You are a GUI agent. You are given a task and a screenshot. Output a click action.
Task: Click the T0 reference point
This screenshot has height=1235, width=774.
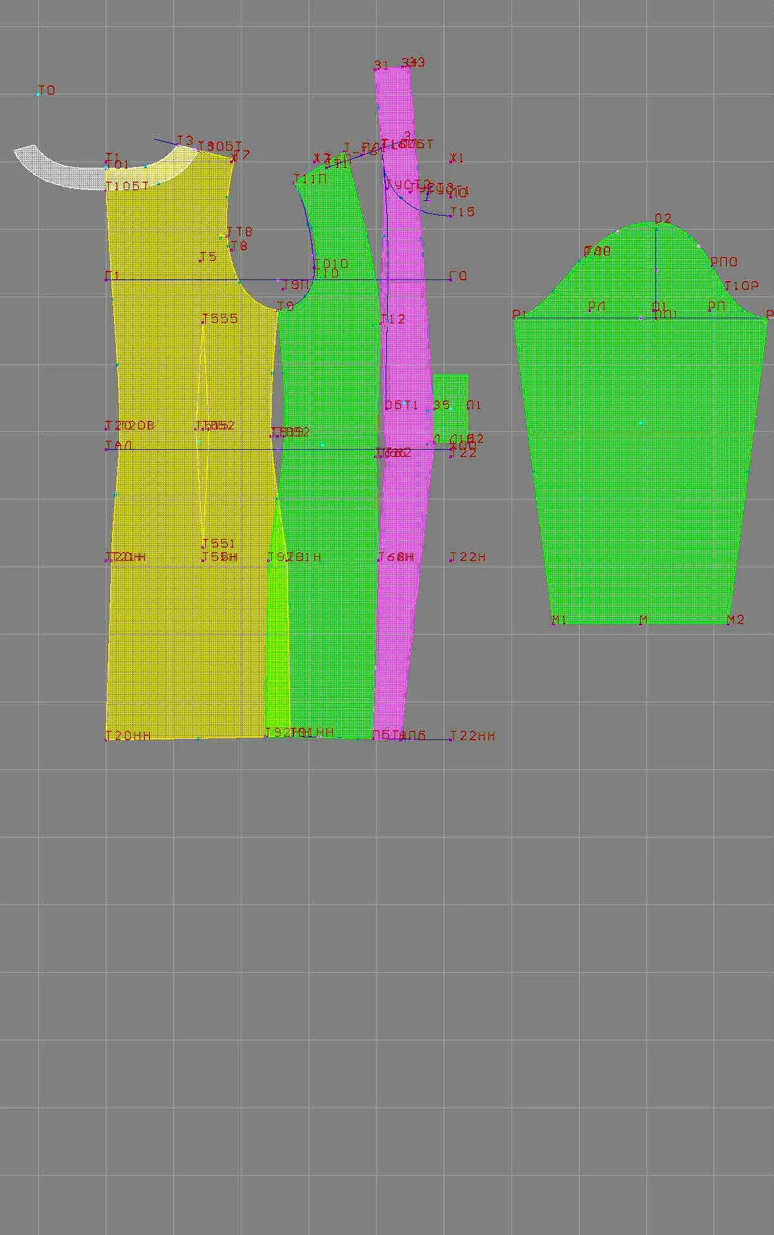click(38, 94)
